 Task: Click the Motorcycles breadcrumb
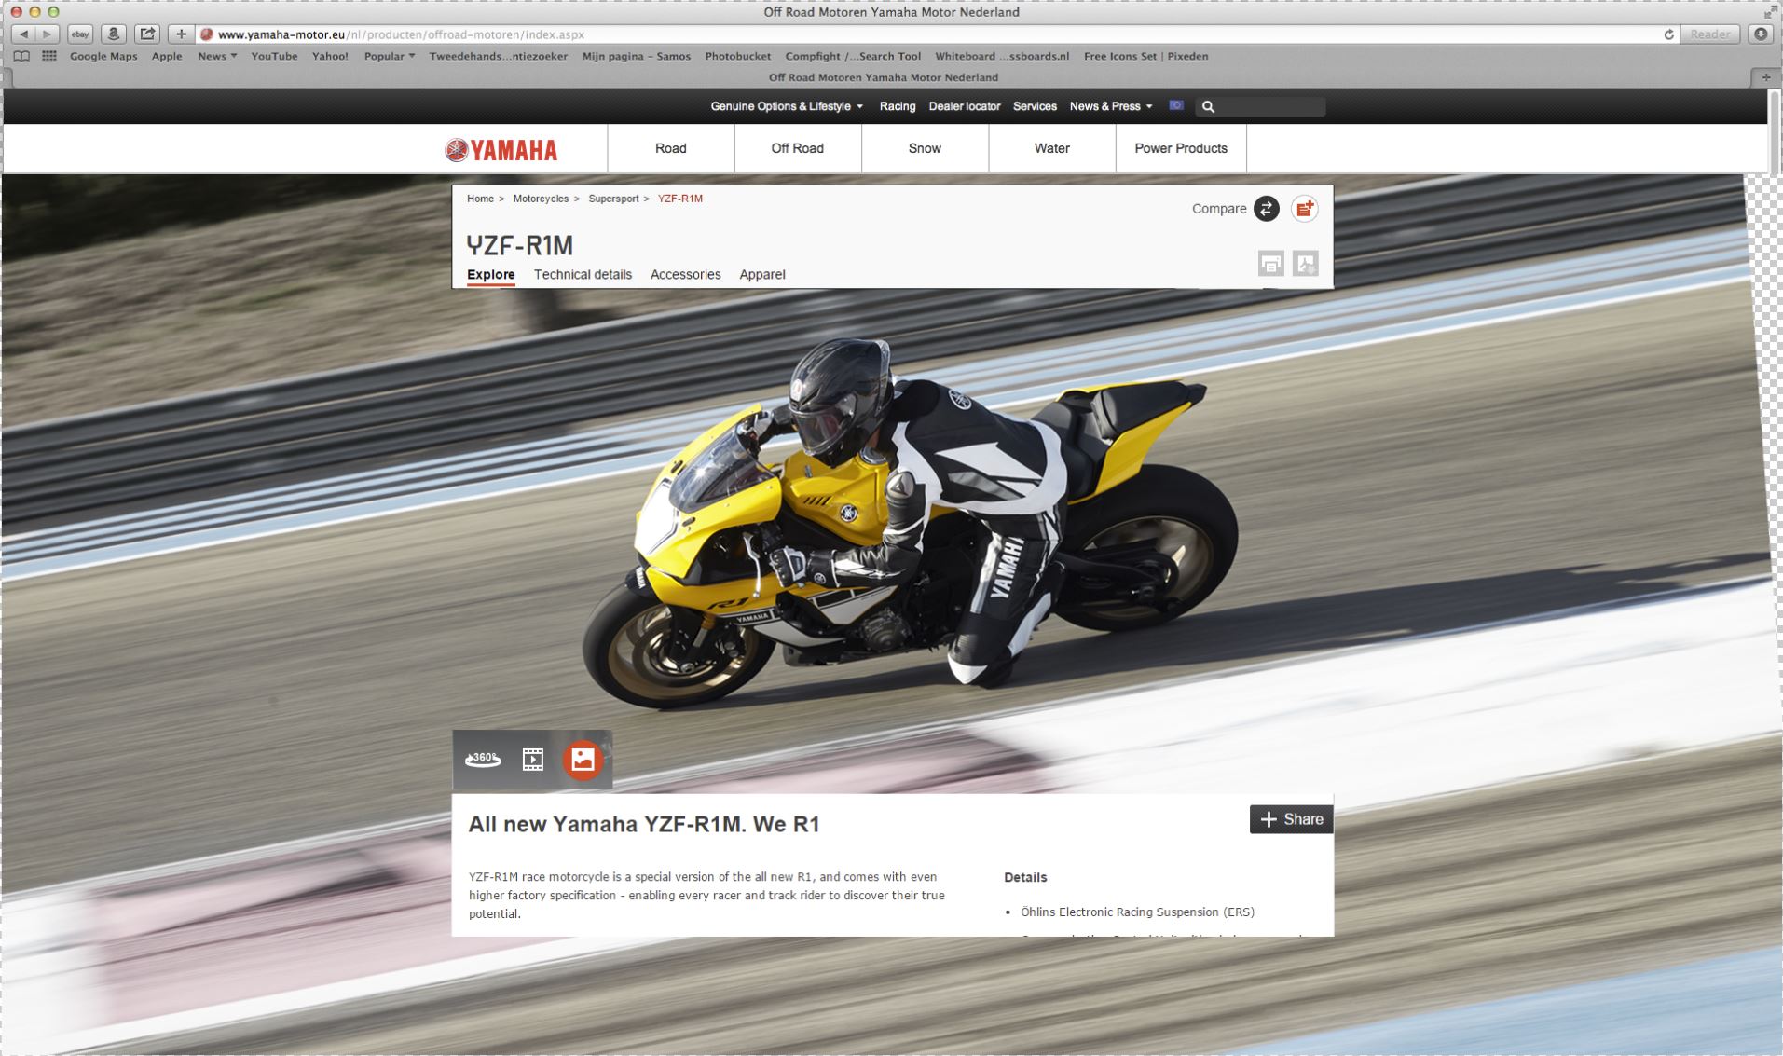point(541,199)
